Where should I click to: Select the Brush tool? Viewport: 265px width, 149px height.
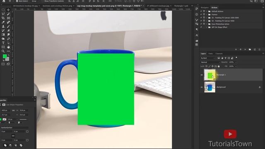[x=8, y=26]
